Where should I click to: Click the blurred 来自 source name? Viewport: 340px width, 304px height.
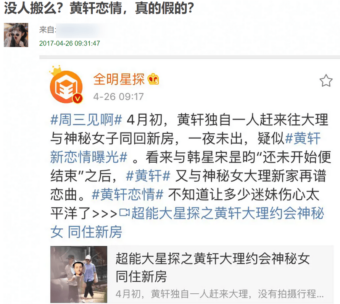pos(80,30)
